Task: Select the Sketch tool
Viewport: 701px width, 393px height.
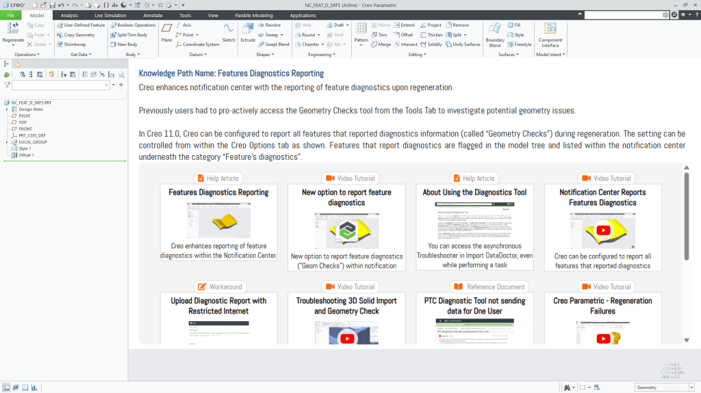Action: click(228, 31)
